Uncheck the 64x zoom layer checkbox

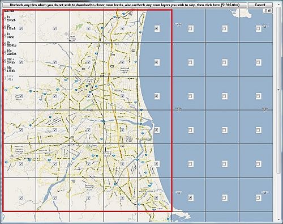point(5,69)
